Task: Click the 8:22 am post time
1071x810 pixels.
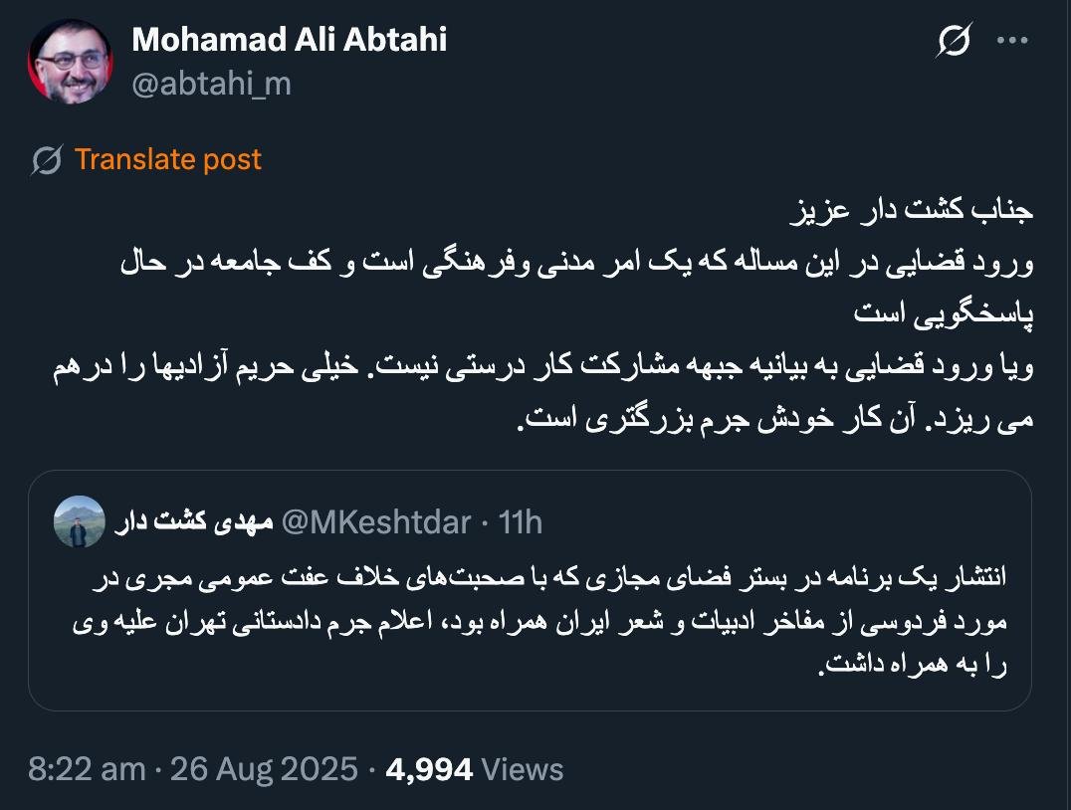Action: (x=86, y=769)
